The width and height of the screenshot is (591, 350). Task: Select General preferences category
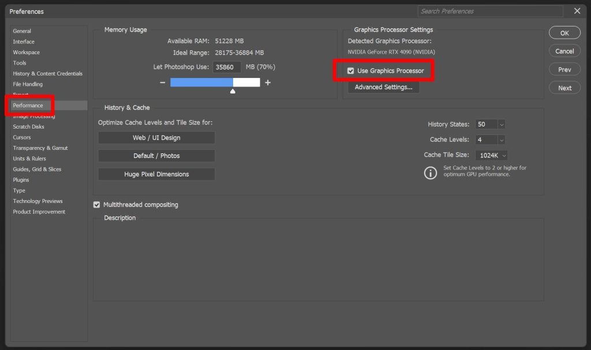click(22, 31)
